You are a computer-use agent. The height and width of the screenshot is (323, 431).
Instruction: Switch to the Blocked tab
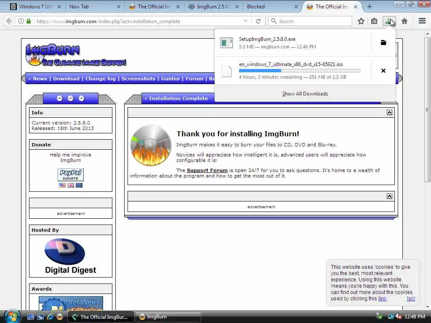(272, 7)
